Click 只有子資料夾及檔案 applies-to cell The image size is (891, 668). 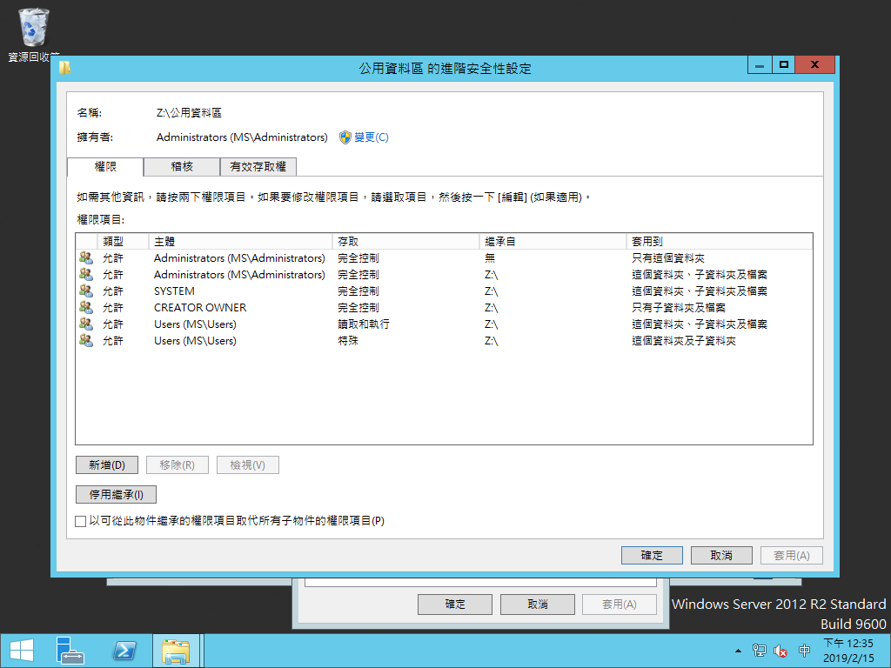[x=679, y=307]
